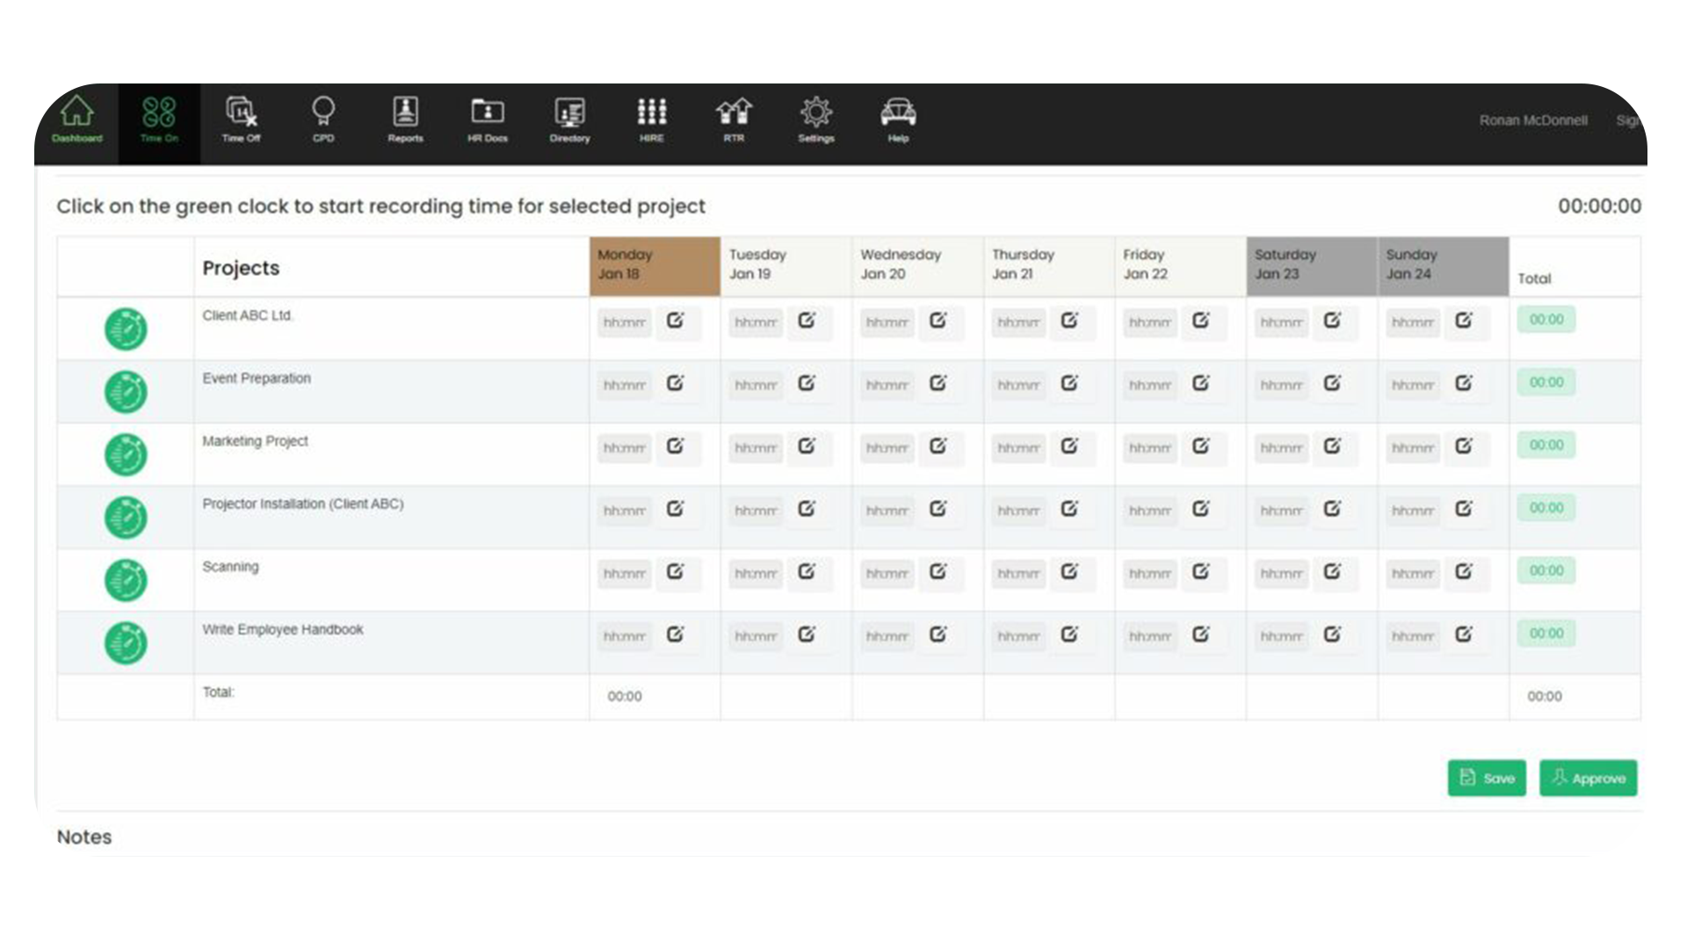Open the Directory

[x=568, y=120]
